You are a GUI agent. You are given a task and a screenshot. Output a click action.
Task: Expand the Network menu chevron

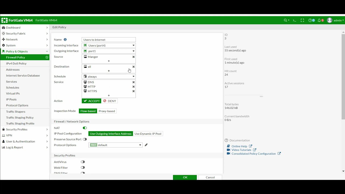[x=47, y=39]
